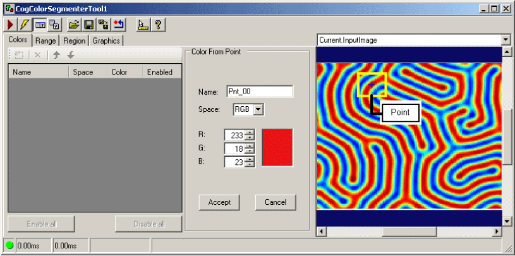Save the tool with floppy disk icon
515x256 pixels.
[x=88, y=25]
